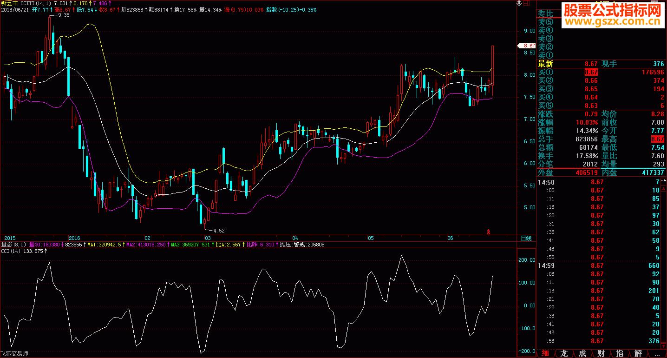Click the stock name 新五丰
Viewport: 667px width, 358px height.
tap(9, 4)
